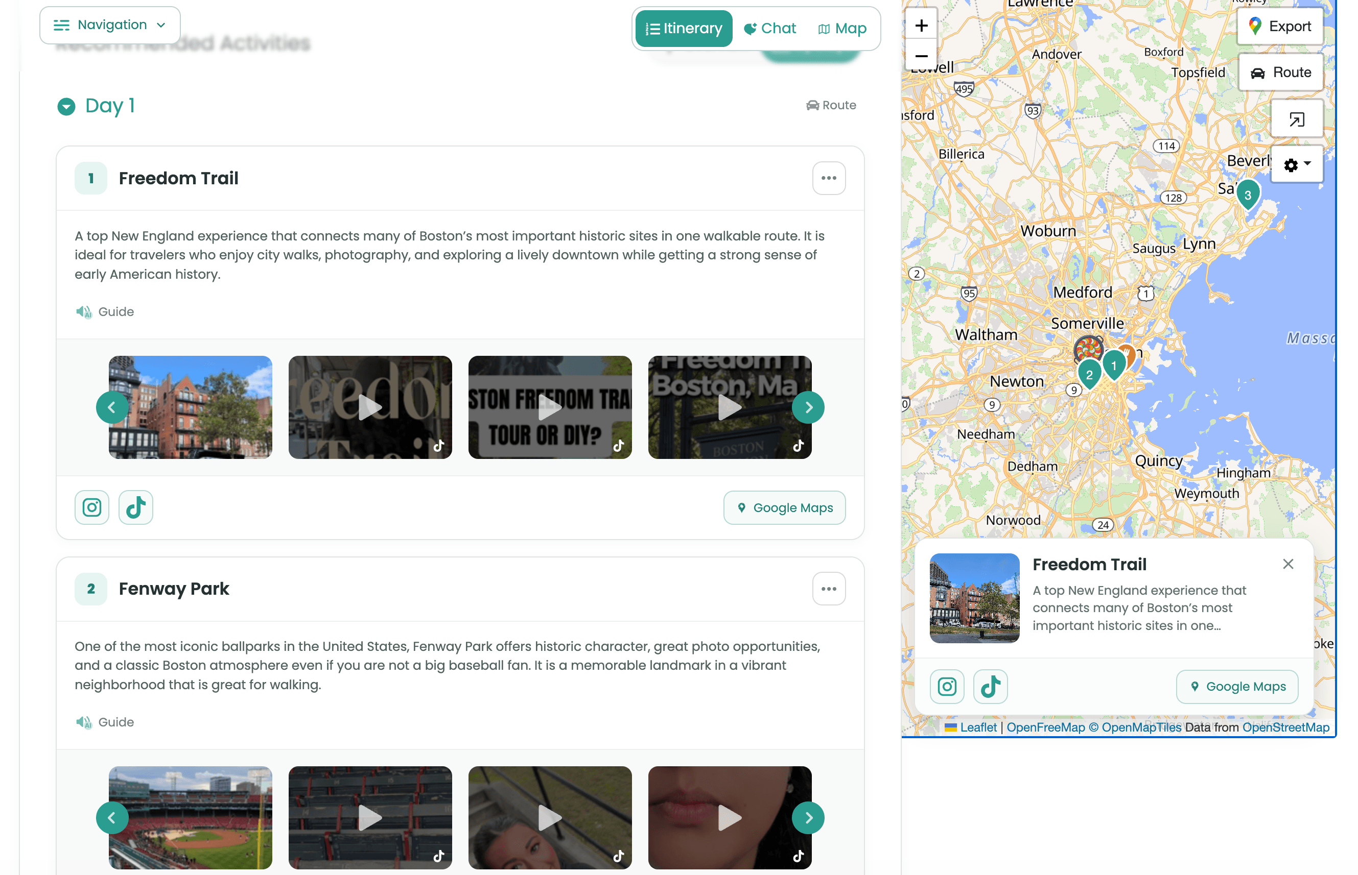Play Fenway video showing close-up lips
Image resolution: width=1358 pixels, height=875 pixels.
tap(730, 818)
